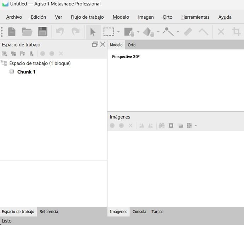Image resolution: width=244 pixels, height=225 pixels.
Task: Click the Redo arrow in the toolbar
Action: point(75,32)
